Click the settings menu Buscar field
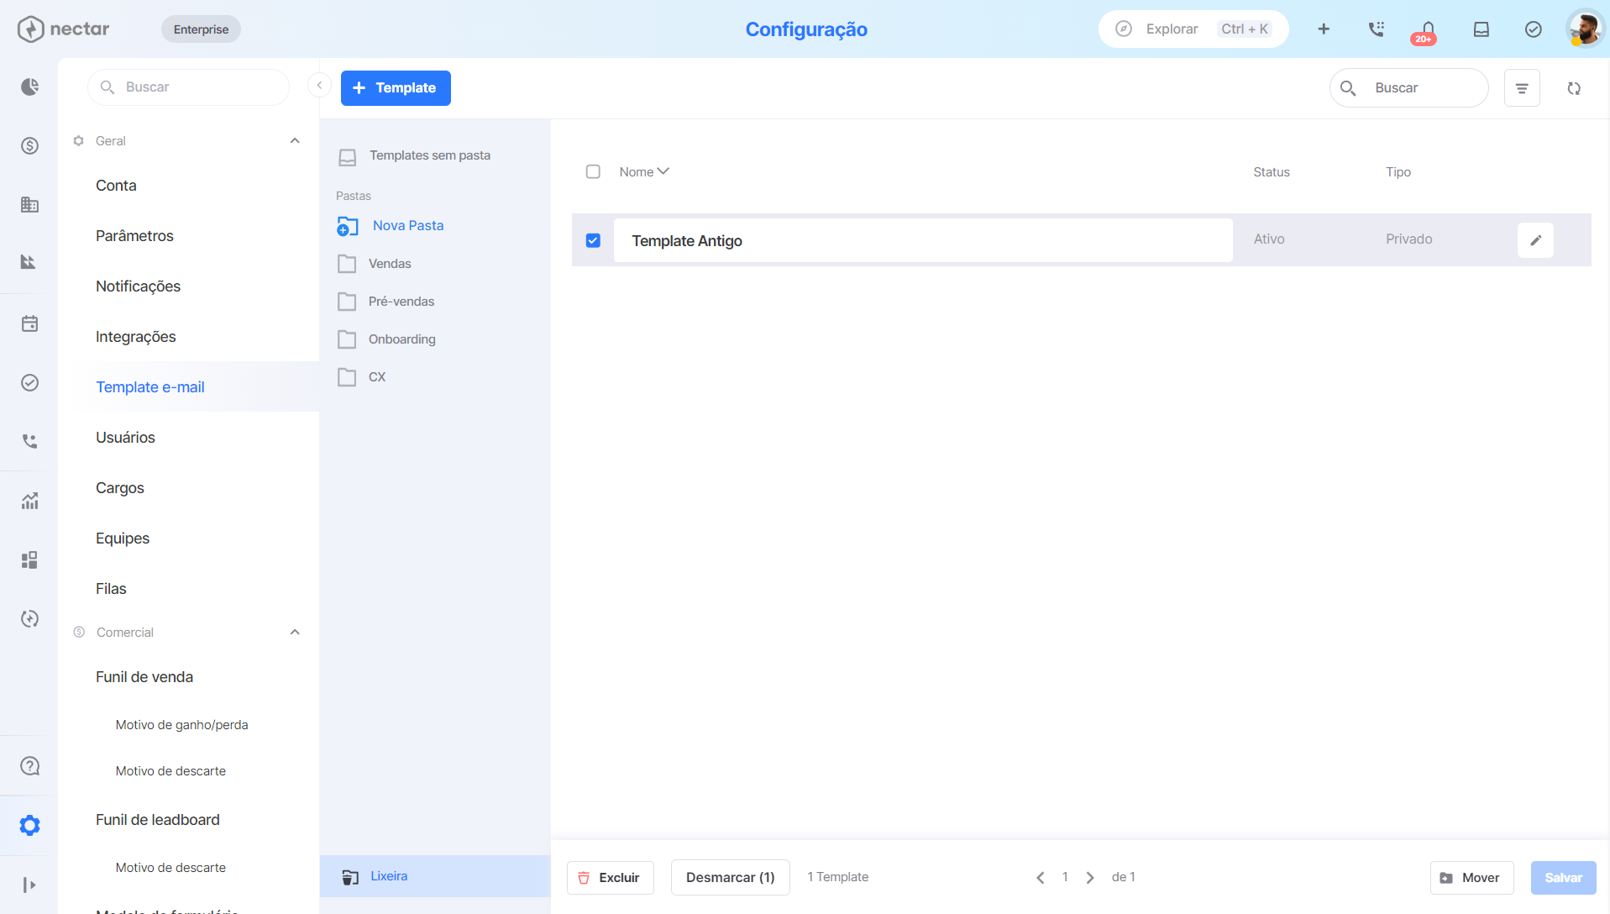 [x=188, y=87]
